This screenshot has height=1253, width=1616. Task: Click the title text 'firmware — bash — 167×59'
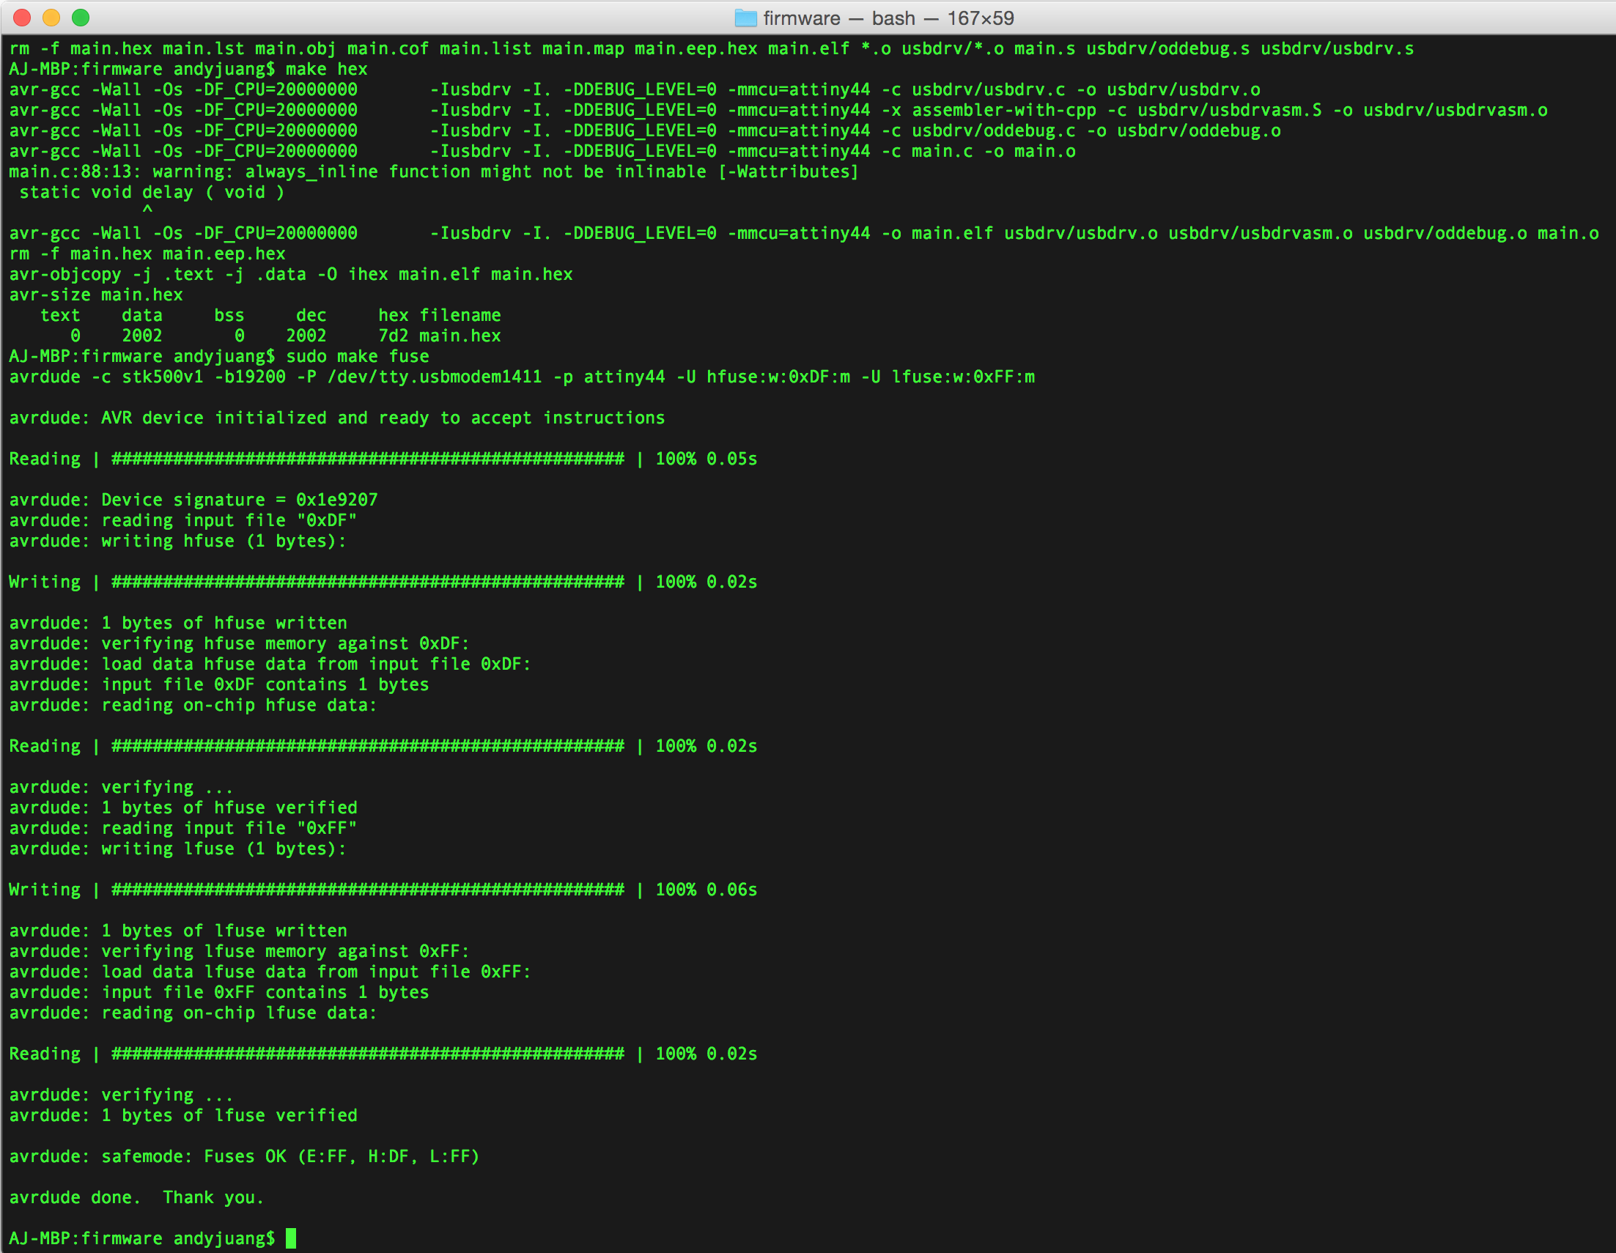point(888,18)
